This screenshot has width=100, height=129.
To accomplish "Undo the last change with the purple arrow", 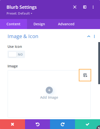I will coord(37,124).
